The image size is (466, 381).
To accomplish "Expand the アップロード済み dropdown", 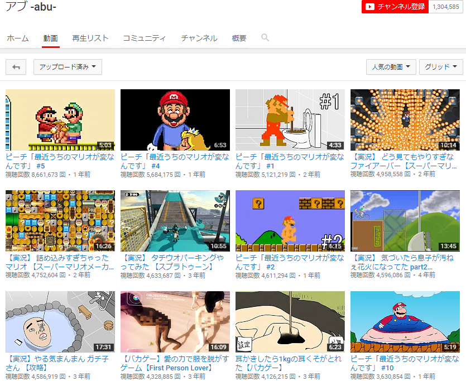I will (x=68, y=67).
